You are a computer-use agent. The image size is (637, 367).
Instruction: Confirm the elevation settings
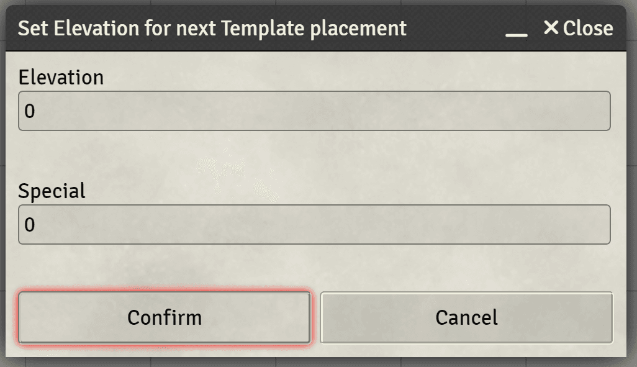pos(165,317)
